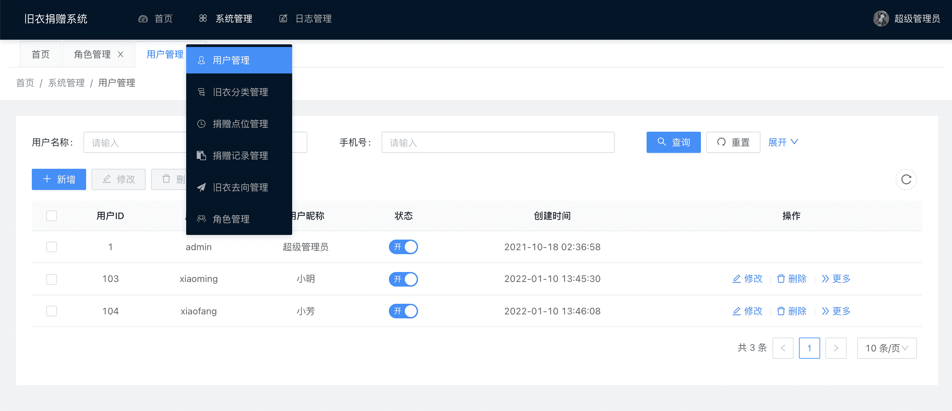
Task: Click the circular refresh table icon
Action: [x=906, y=179]
